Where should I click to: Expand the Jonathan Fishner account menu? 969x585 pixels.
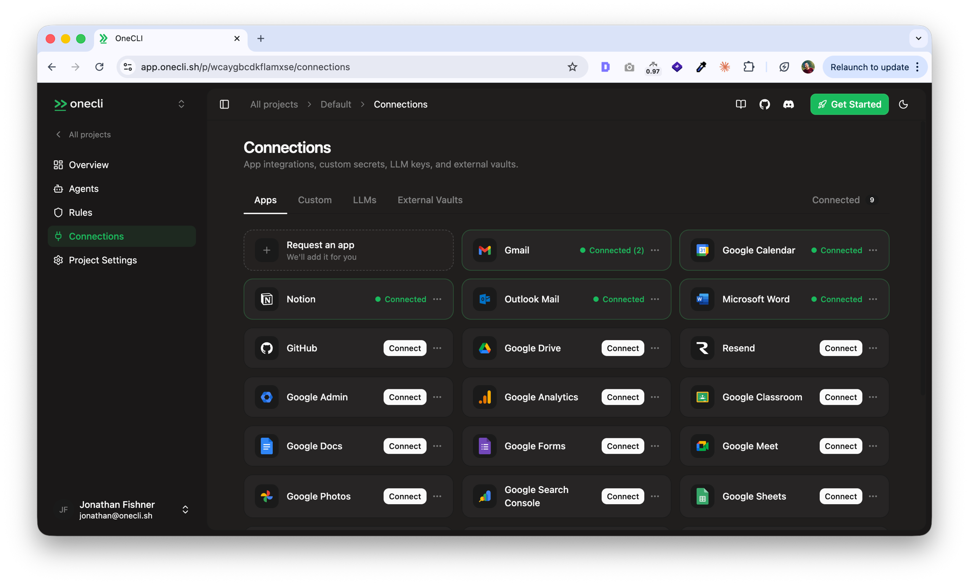point(185,509)
